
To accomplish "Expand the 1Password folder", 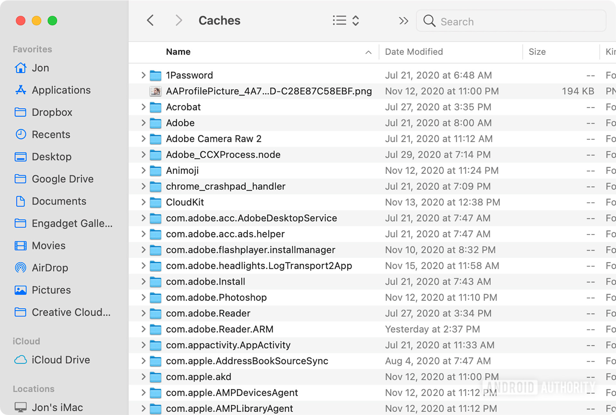I will [143, 75].
